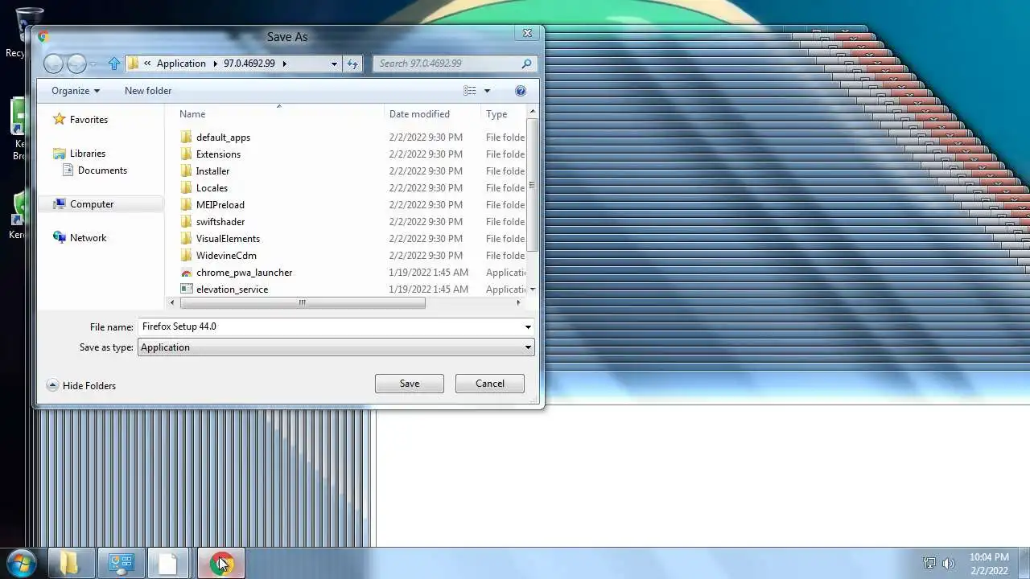The width and height of the screenshot is (1030, 579).
Task: Click the Back navigation arrow button
Action: 53,64
